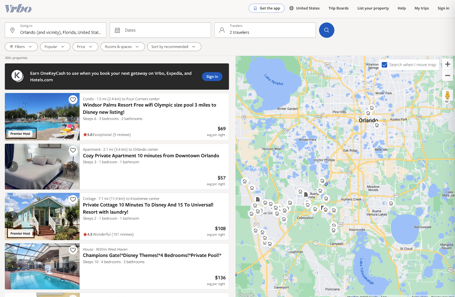Click the Get the app button
The image size is (455, 297).
266,8
